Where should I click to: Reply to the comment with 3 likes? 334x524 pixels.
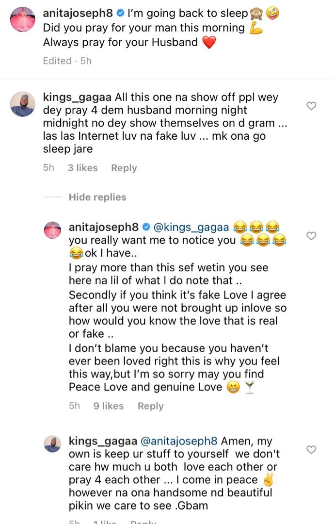pyautogui.click(x=124, y=168)
